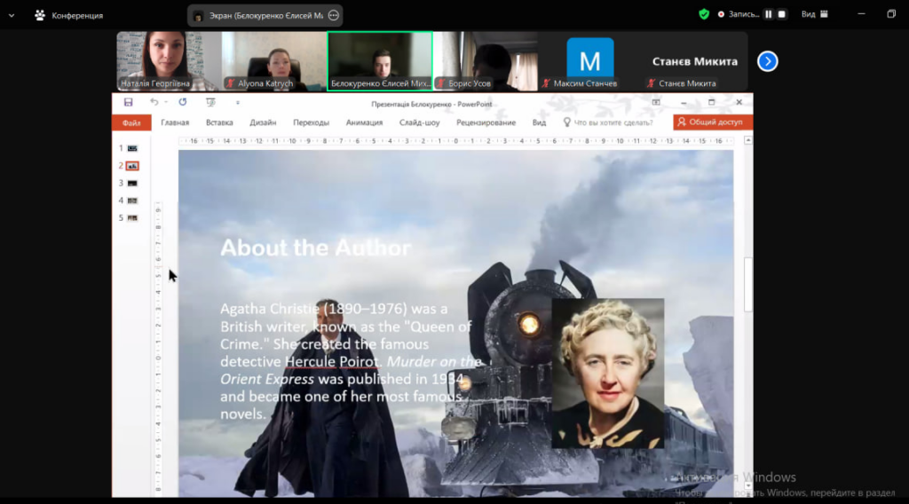Select slide 1 thumbnail
This screenshot has height=504, width=909.
tap(132, 148)
